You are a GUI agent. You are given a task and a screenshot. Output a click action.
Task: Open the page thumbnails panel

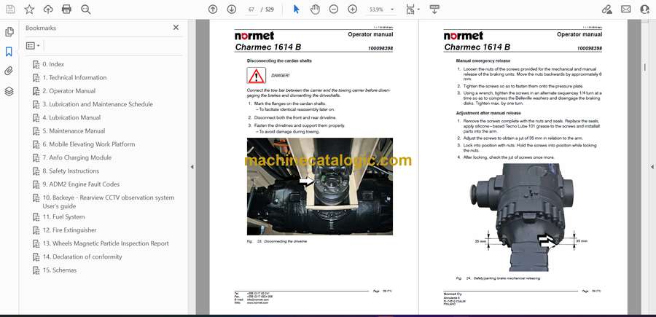(9, 32)
